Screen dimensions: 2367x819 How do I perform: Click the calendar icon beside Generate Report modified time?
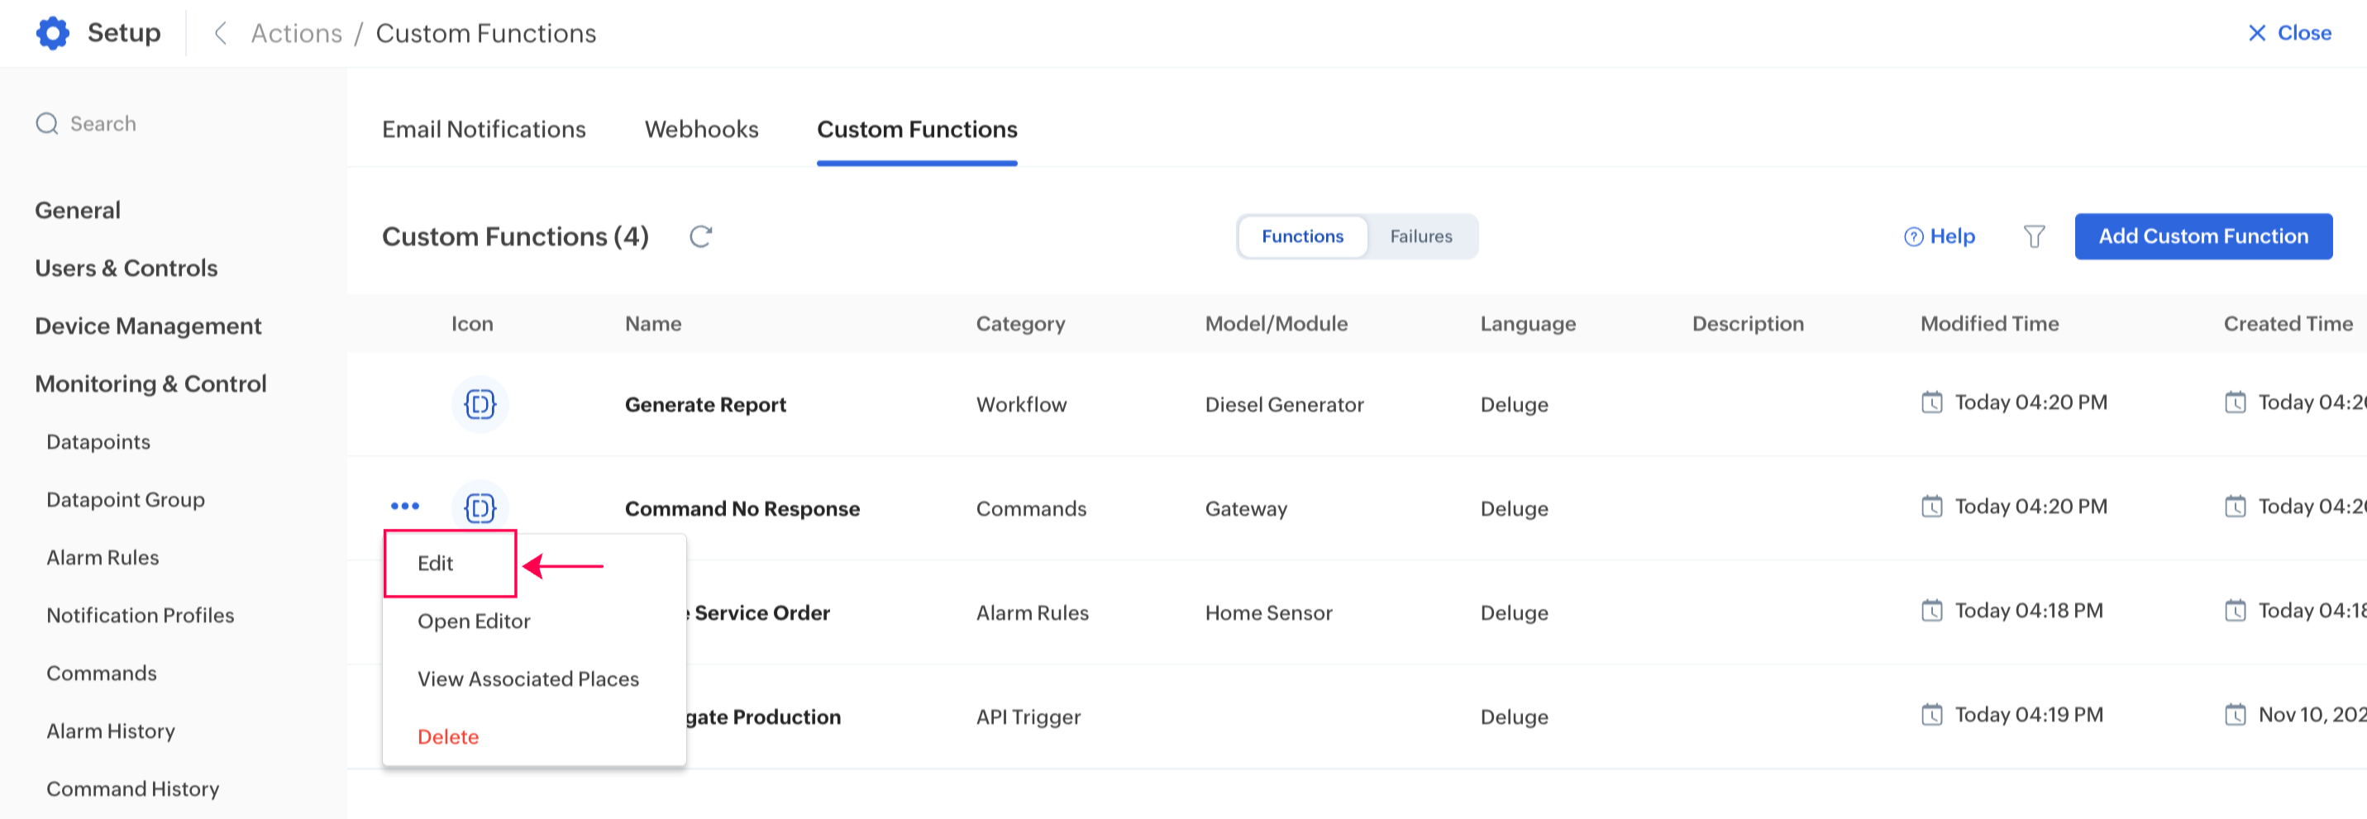(x=1931, y=402)
